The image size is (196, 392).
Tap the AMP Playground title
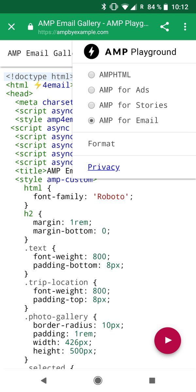pyautogui.click(x=140, y=52)
